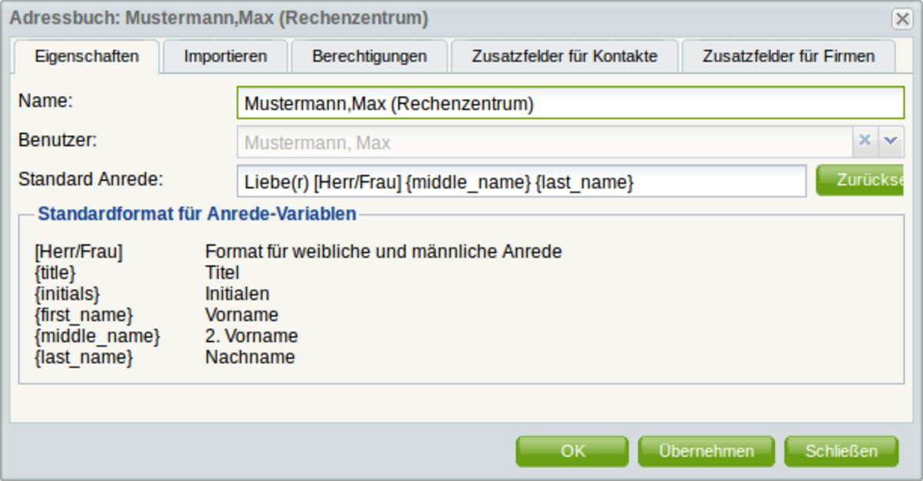Open the Berechtigungen tab
Image resolution: width=923 pixels, height=481 pixels.
point(369,56)
